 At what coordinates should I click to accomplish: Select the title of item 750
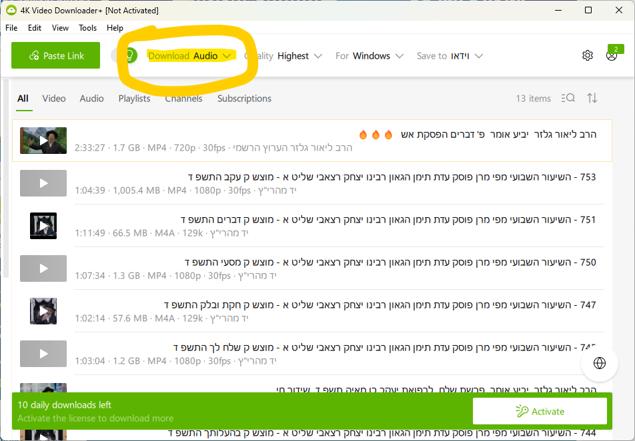[x=390, y=262]
